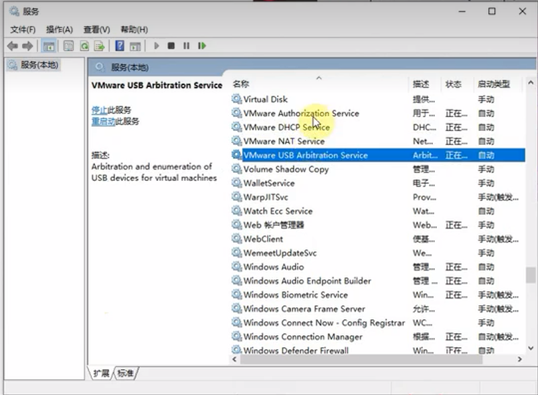538x395 pixels.
Task: Click gear icon of Windows Audio row
Action: (236, 267)
